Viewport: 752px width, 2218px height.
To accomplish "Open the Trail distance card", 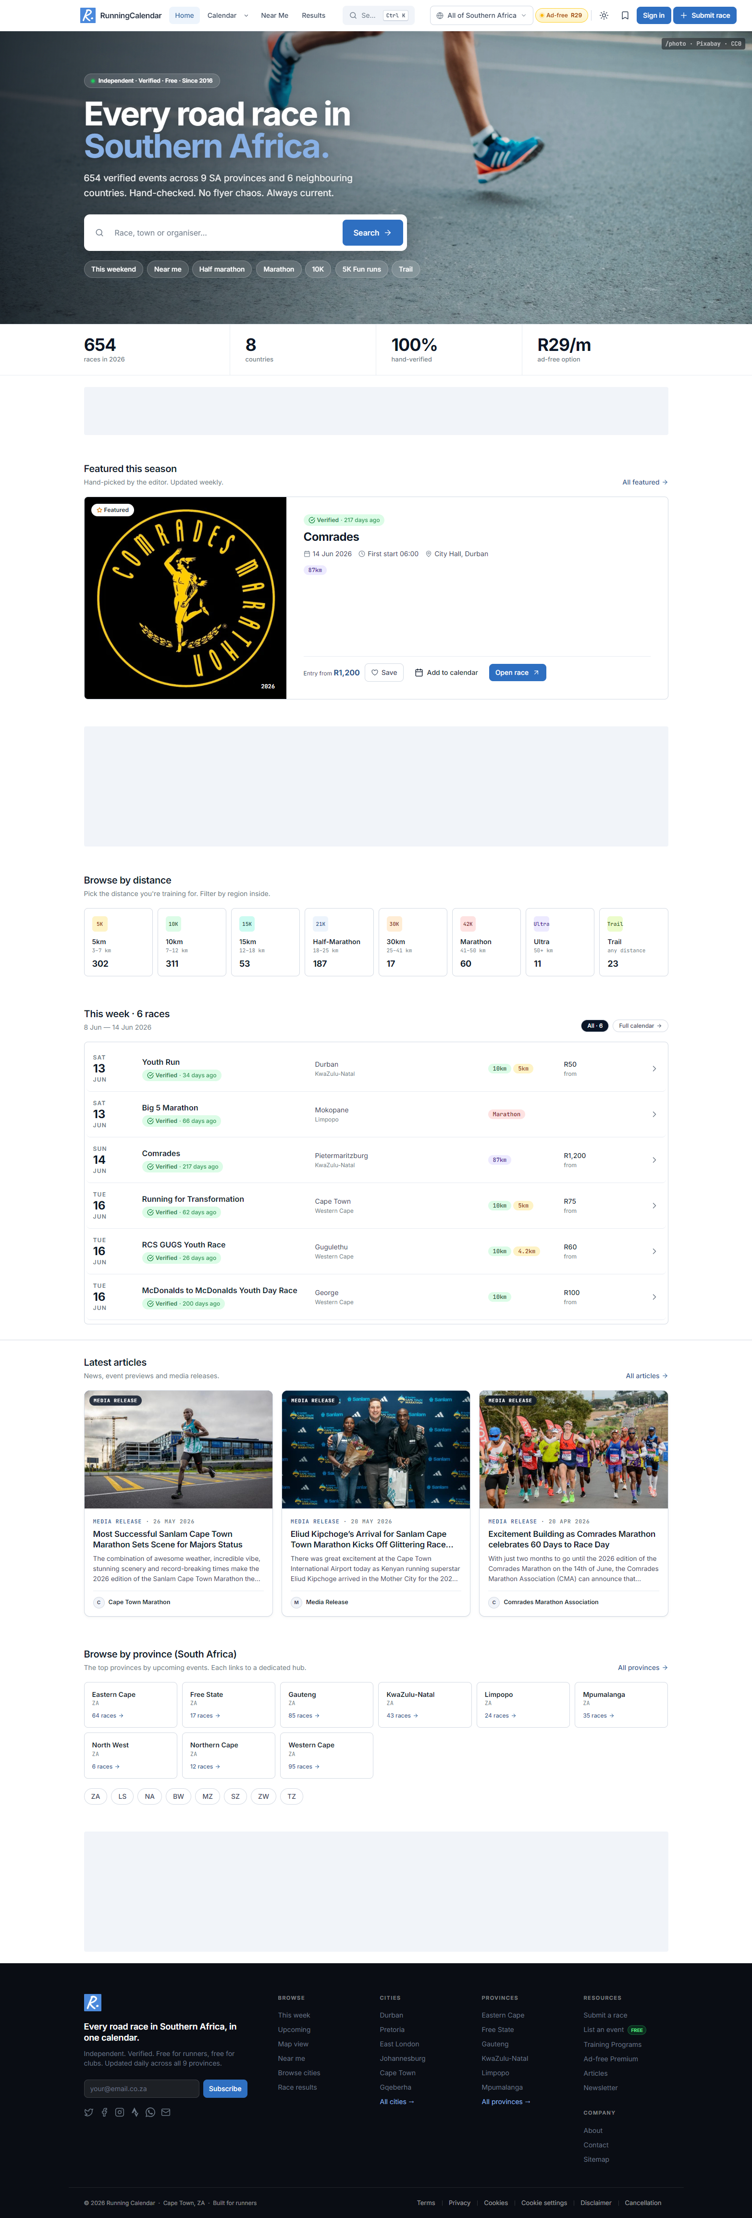I will tap(633, 942).
